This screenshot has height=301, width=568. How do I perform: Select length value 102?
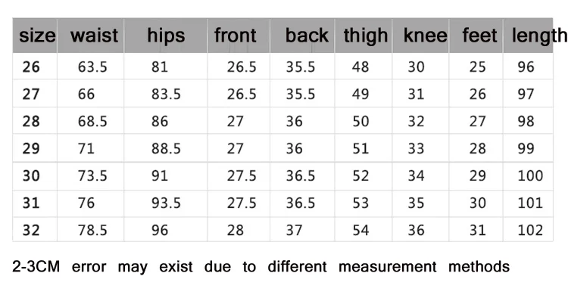tap(530, 230)
